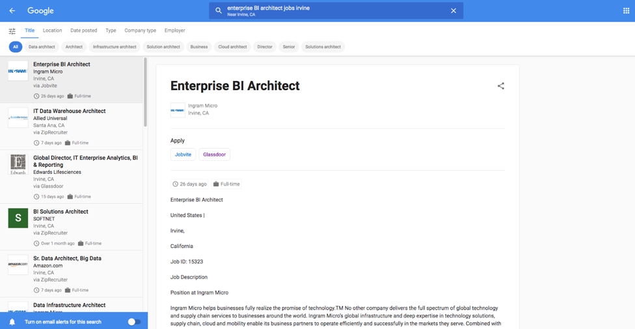Filter by Business chip
This screenshot has height=329, width=635.
(199, 47)
